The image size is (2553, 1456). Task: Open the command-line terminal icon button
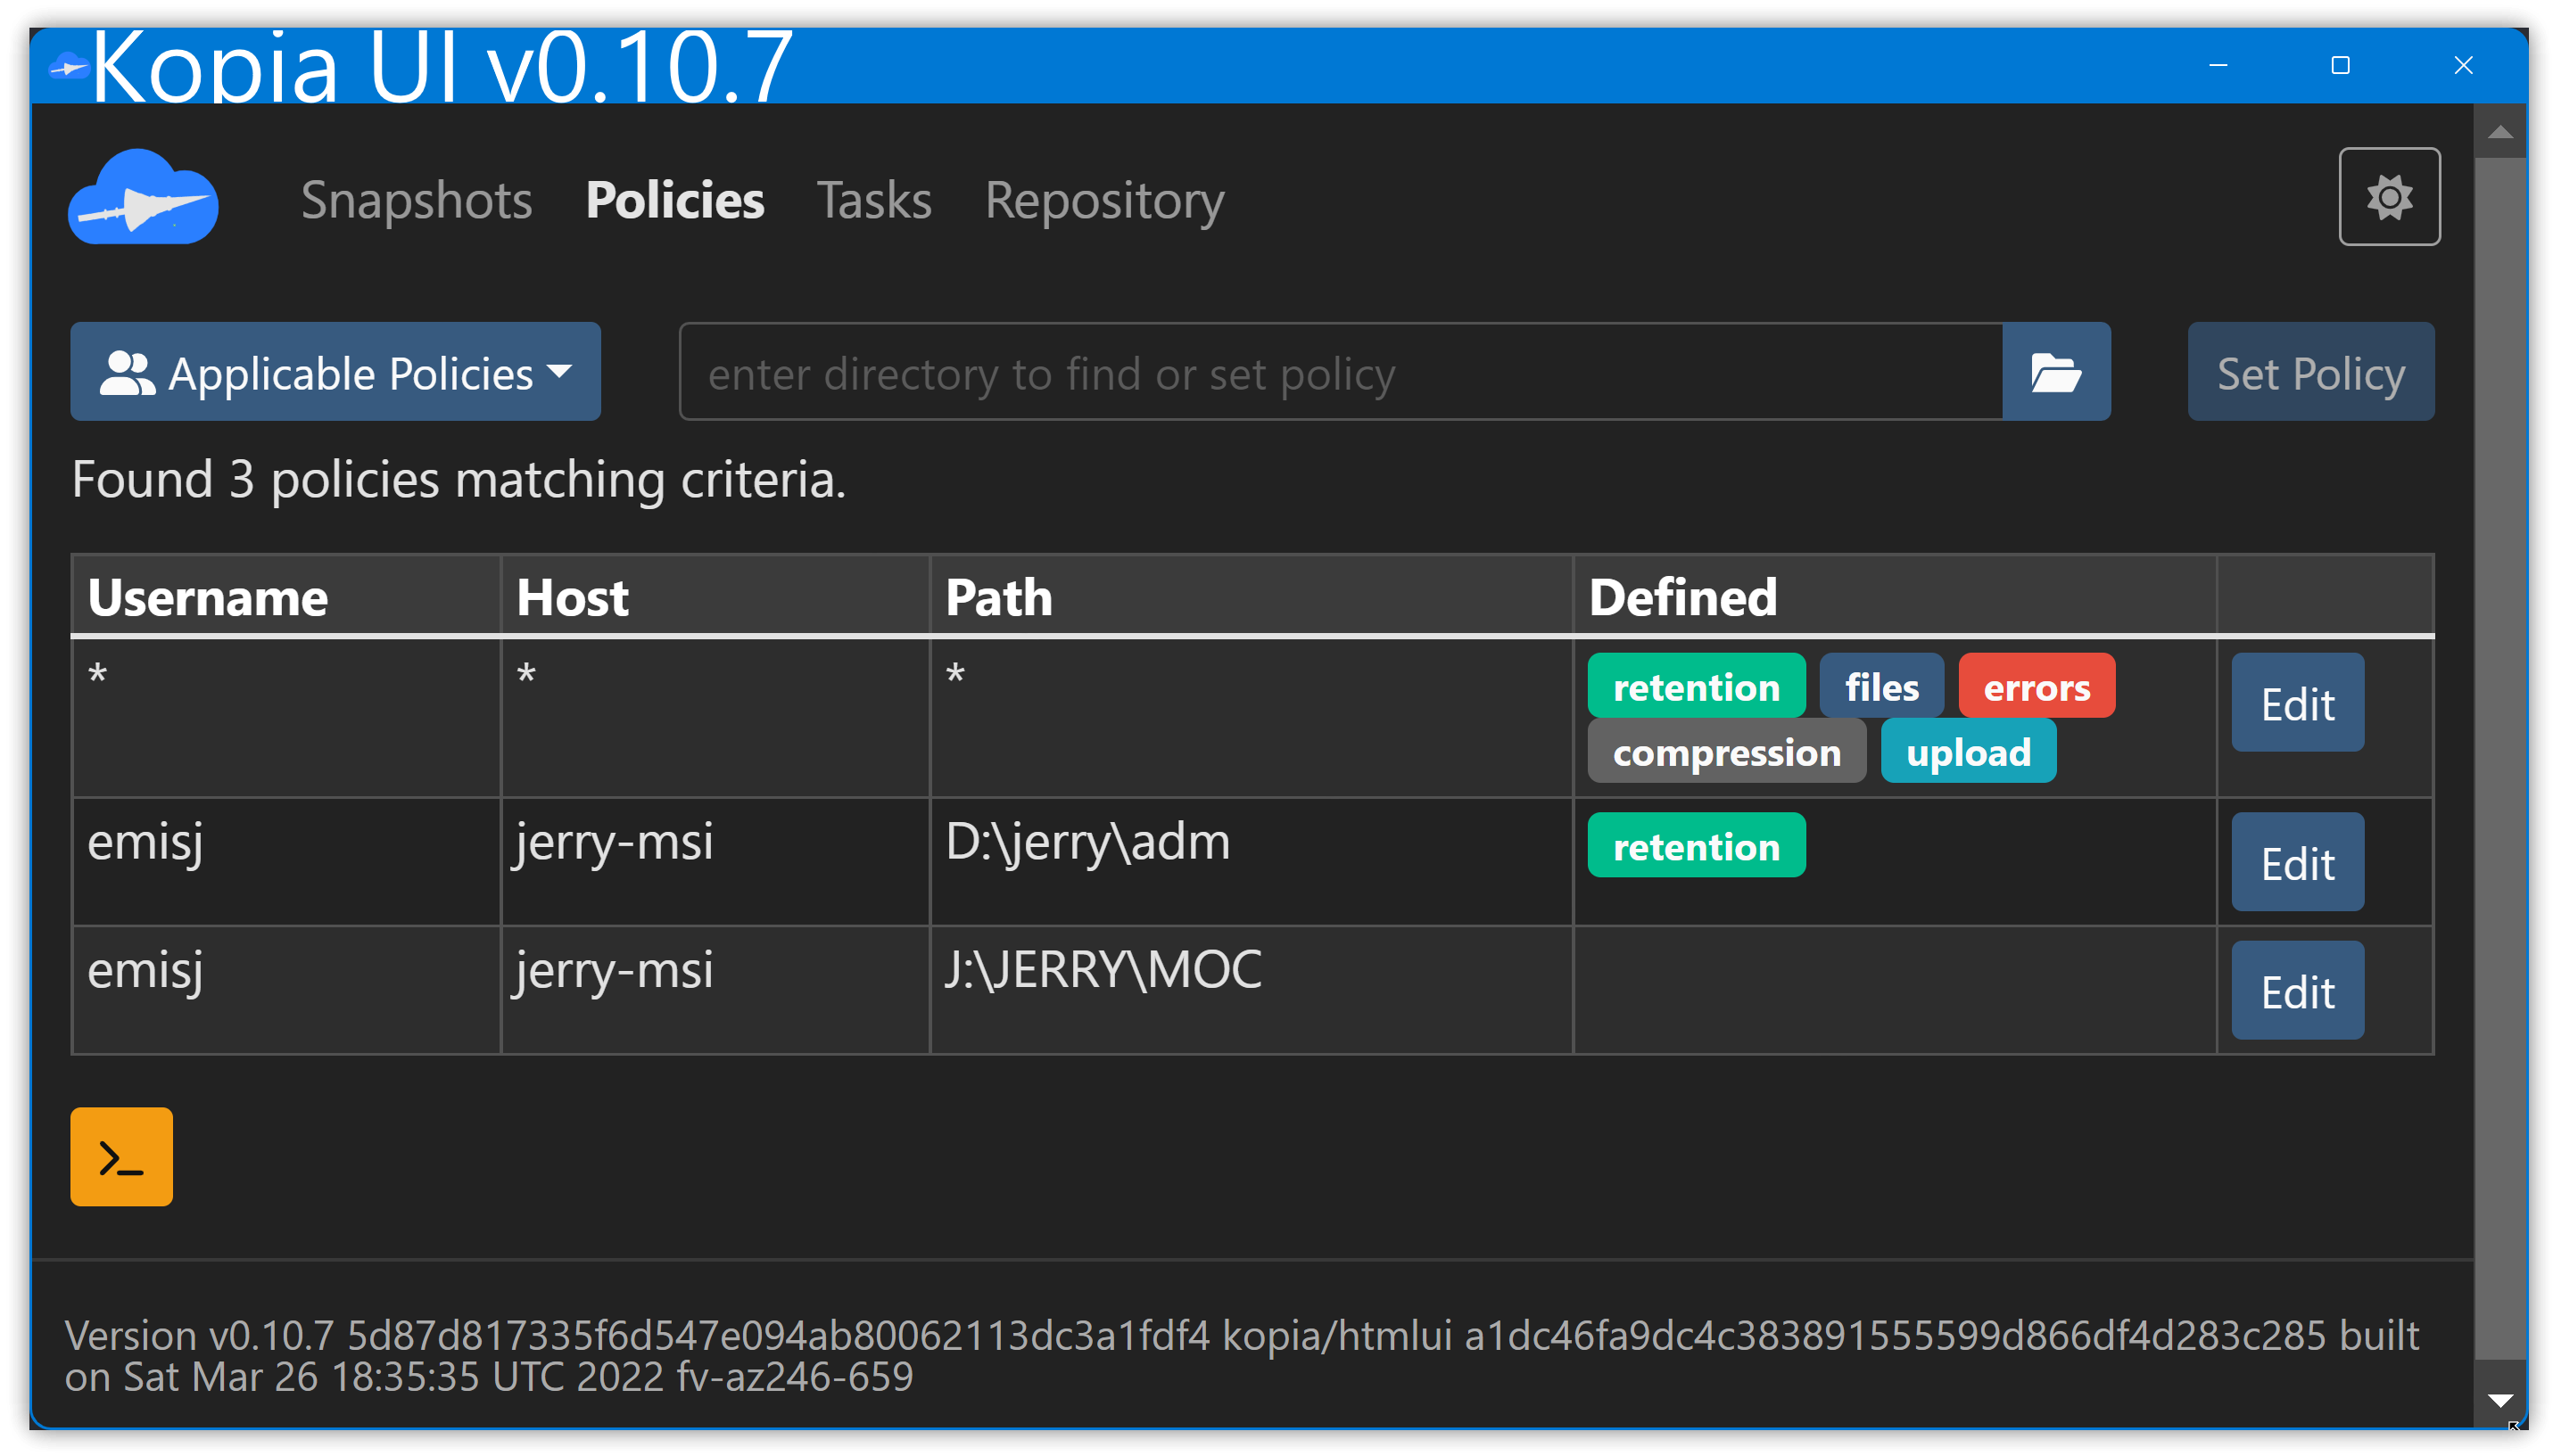[x=121, y=1157]
